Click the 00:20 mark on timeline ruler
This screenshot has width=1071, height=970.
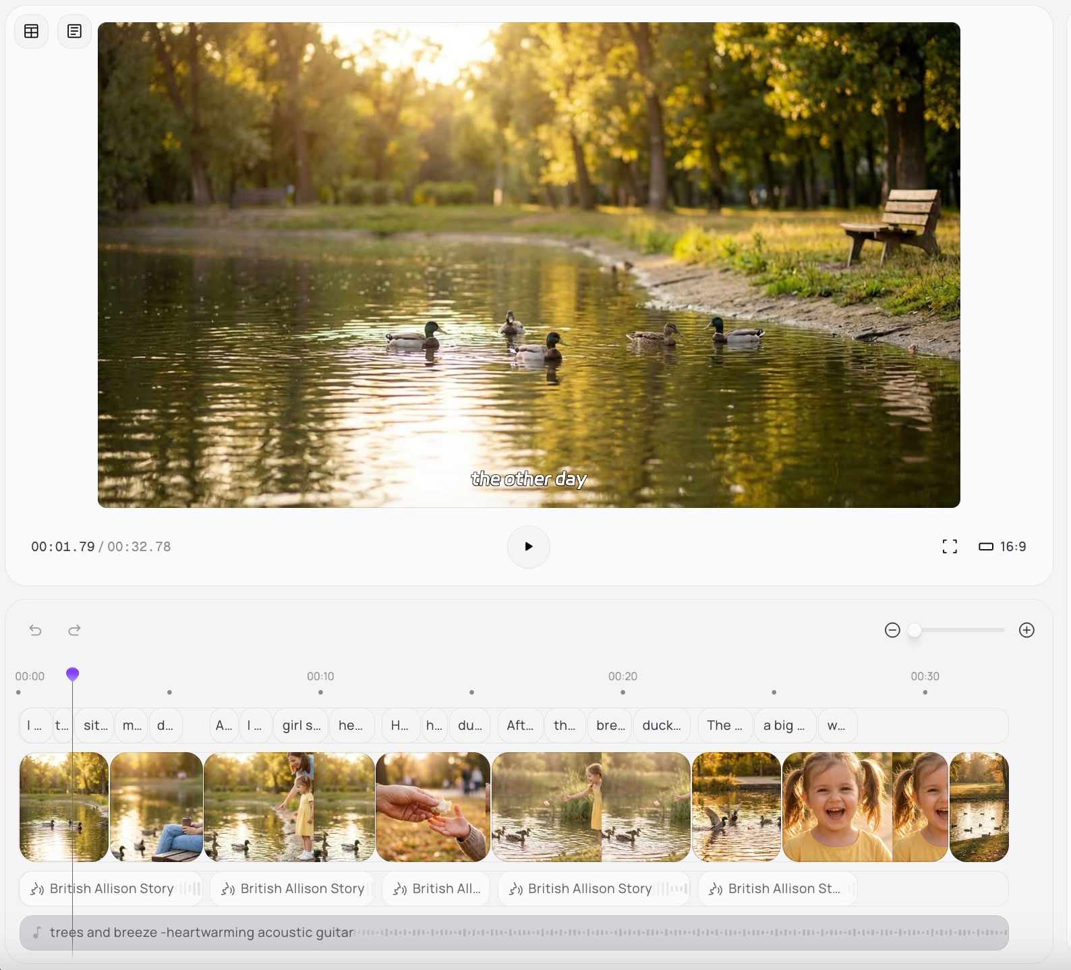623,677
